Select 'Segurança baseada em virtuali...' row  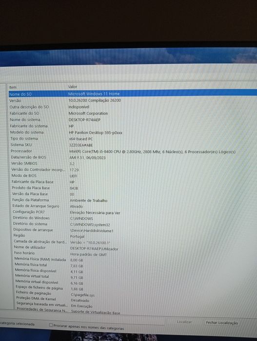coord(42,304)
